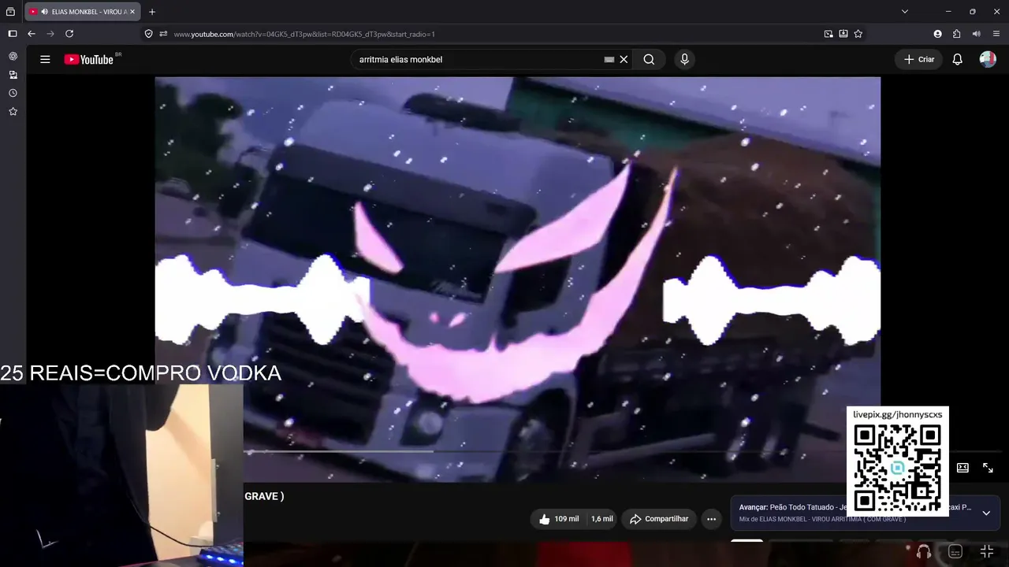Dislike the video showing 1,6 mil
This screenshot has width=1009, height=567.
click(601, 519)
